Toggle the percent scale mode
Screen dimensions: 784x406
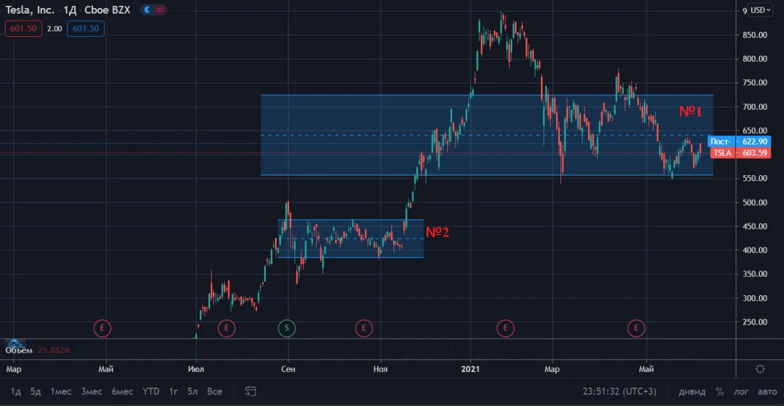coord(720,391)
